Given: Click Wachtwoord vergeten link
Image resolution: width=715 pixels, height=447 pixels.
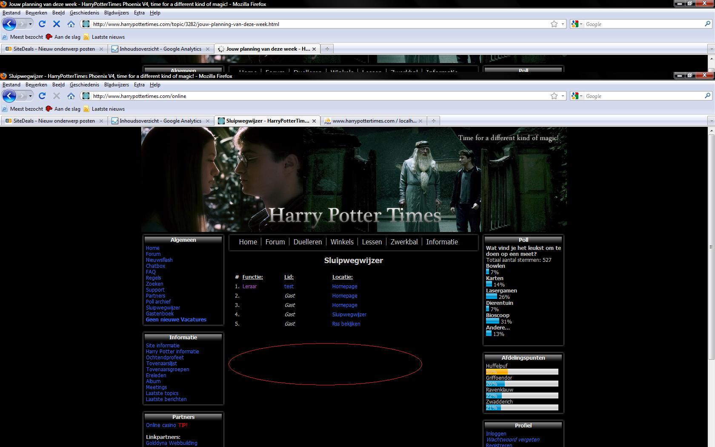Looking at the screenshot, I should pyautogui.click(x=513, y=440).
